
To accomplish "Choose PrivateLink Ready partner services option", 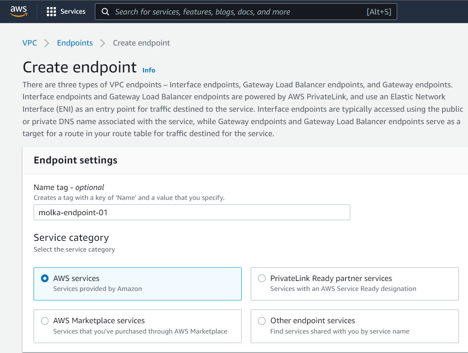I will [262, 278].
